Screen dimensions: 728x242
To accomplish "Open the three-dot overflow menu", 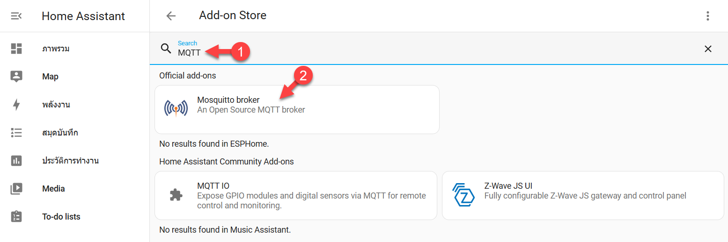I will click(708, 16).
